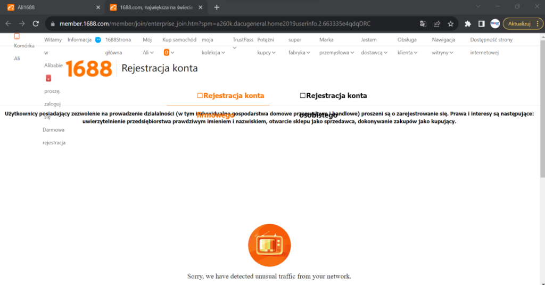Viewport: 545px width, 285px height.
Task: Select the orange Rejestracja konta firmowego tab
Action: 230,96
